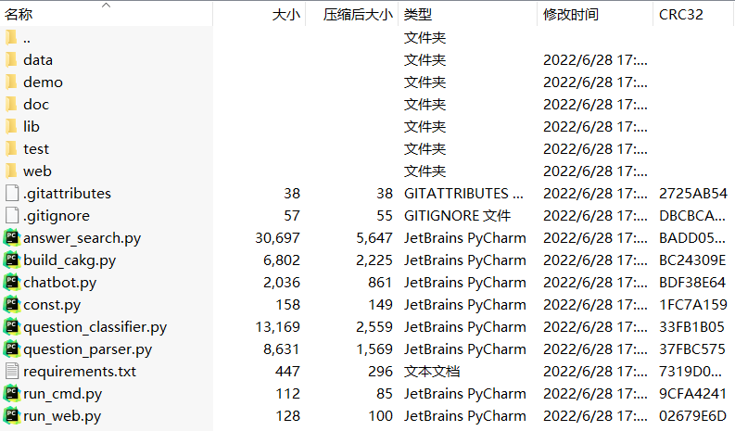Screen dimensions: 735x431
Task: Click PyCharm icon of chatbot.py
Action: coord(12,283)
